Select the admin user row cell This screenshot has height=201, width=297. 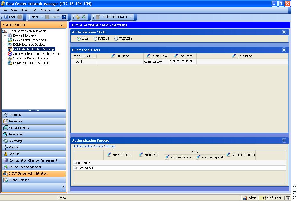[x=84, y=62]
